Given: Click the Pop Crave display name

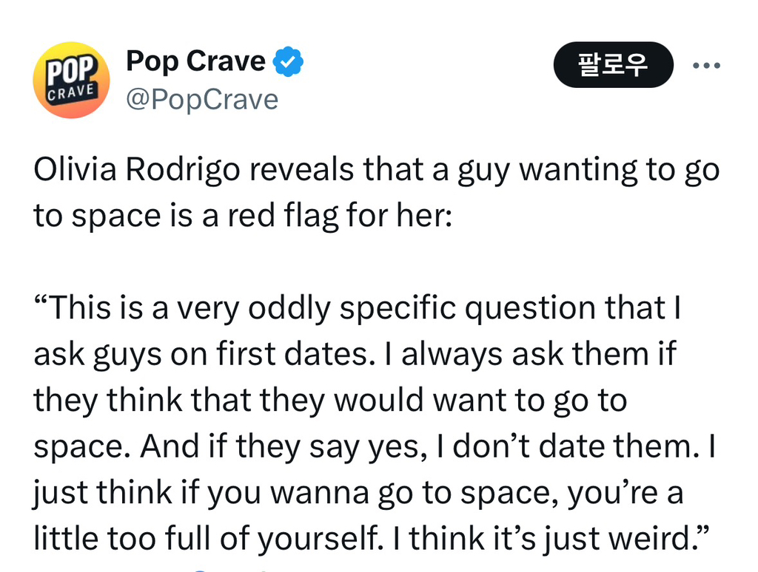Looking at the screenshot, I should pyautogui.click(x=195, y=61).
